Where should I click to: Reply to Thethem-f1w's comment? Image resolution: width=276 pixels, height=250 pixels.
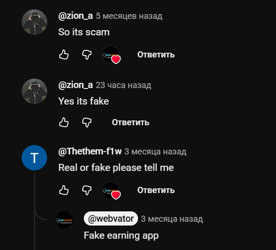coord(156,190)
